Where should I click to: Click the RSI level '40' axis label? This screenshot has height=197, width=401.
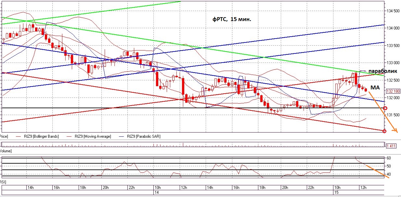tap(388, 175)
